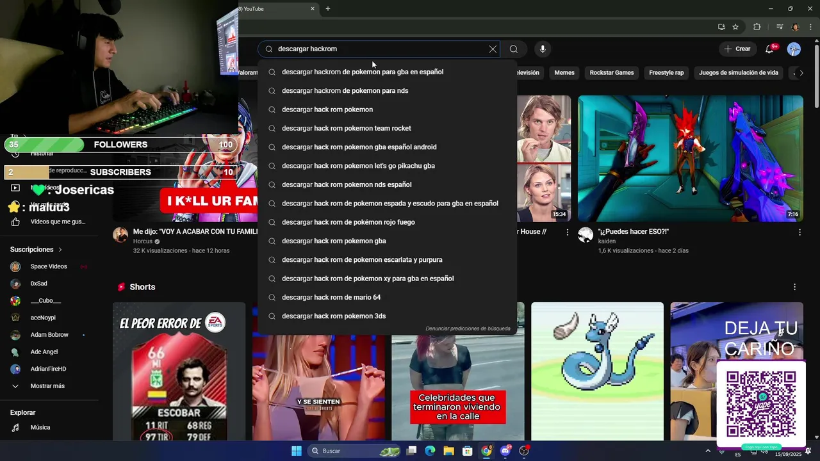Select the Memes category chip
The image size is (820, 461).
pos(564,73)
